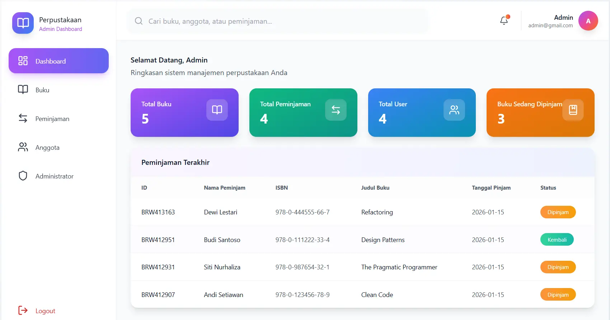Click the Judul Buku column header

375,187
